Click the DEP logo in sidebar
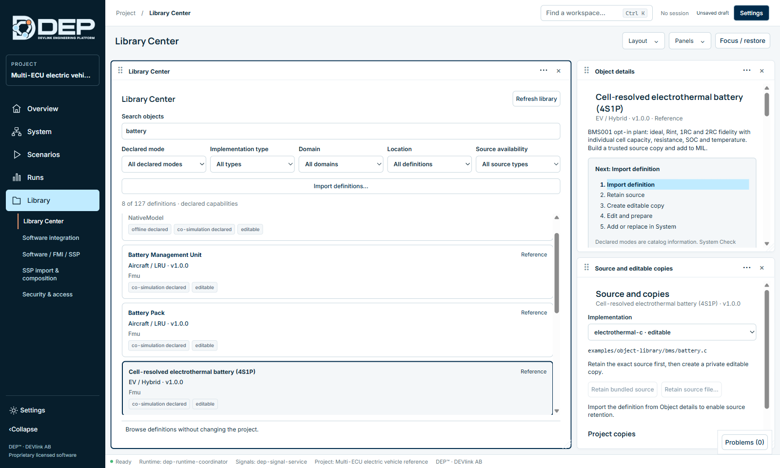Image resolution: width=780 pixels, height=468 pixels. 53,28
